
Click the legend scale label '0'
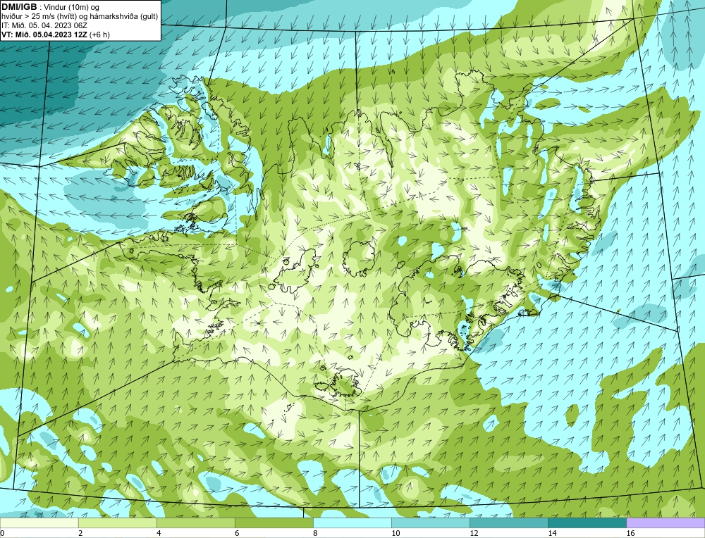[x=2, y=533]
